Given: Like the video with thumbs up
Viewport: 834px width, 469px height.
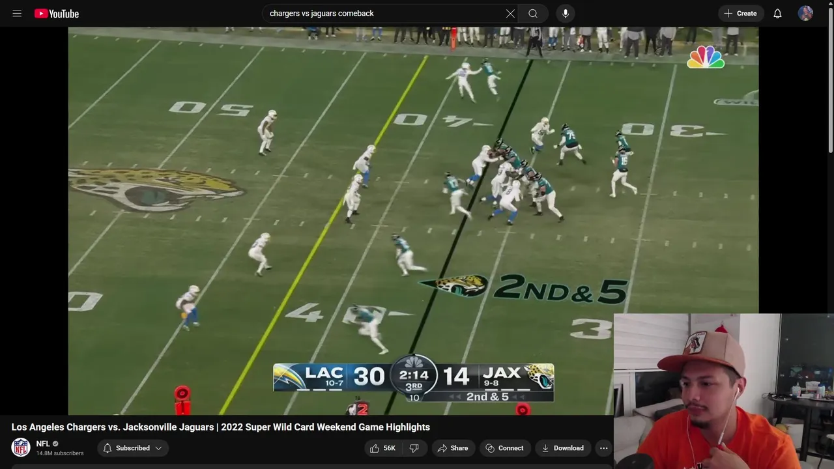Looking at the screenshot, I should click(382, 448).
